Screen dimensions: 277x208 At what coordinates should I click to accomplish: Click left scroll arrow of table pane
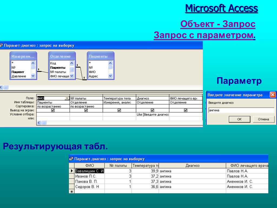coord(1,87)
